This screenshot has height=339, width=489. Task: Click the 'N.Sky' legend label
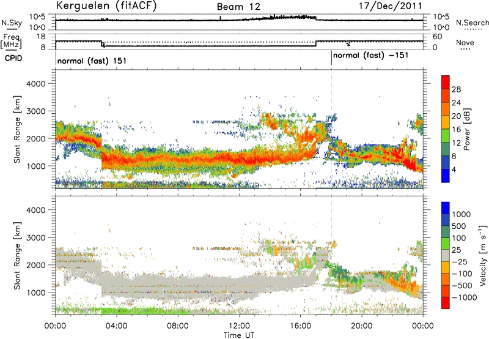tap(12, 23)
